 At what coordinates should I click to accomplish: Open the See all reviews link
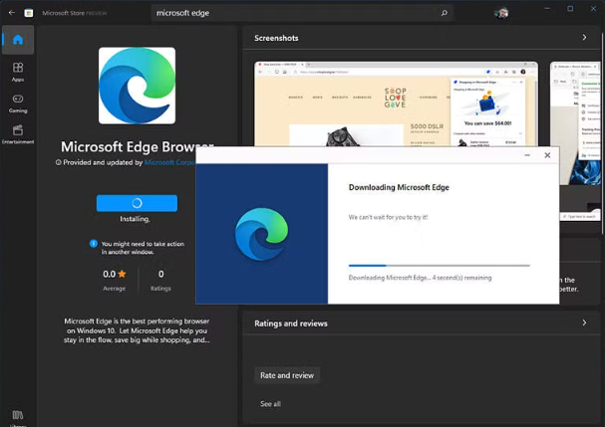pyautogui.click(x=270, y=404)
